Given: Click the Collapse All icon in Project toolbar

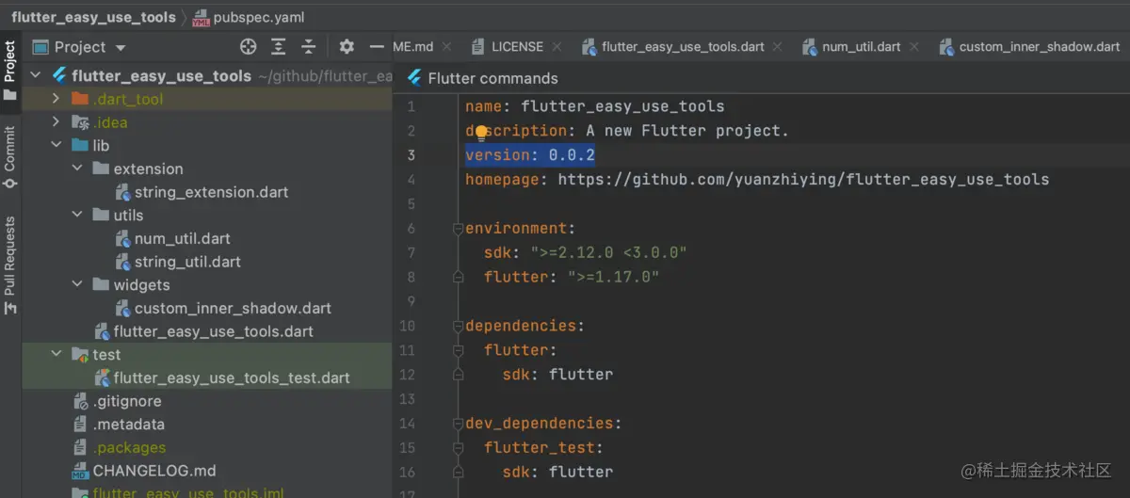Looking at the screenshot, I should click(x=309, y=47).
